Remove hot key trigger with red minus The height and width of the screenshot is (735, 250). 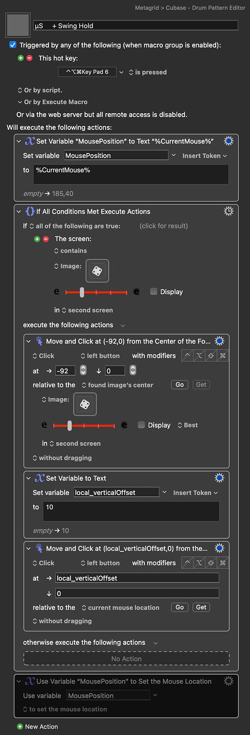(x=29, y=58)
